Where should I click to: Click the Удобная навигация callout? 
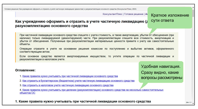click(161, 72)
